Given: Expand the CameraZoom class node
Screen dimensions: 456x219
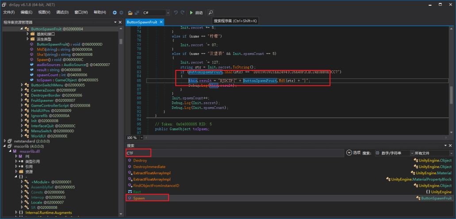Looking at the screenshot, I should pyautogui.click(x=21, y=90).
